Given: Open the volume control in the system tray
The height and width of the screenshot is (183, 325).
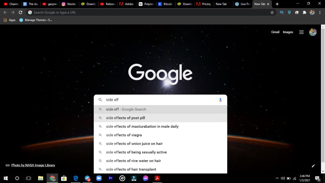Looking at the screenshot, I should (283, 178).
